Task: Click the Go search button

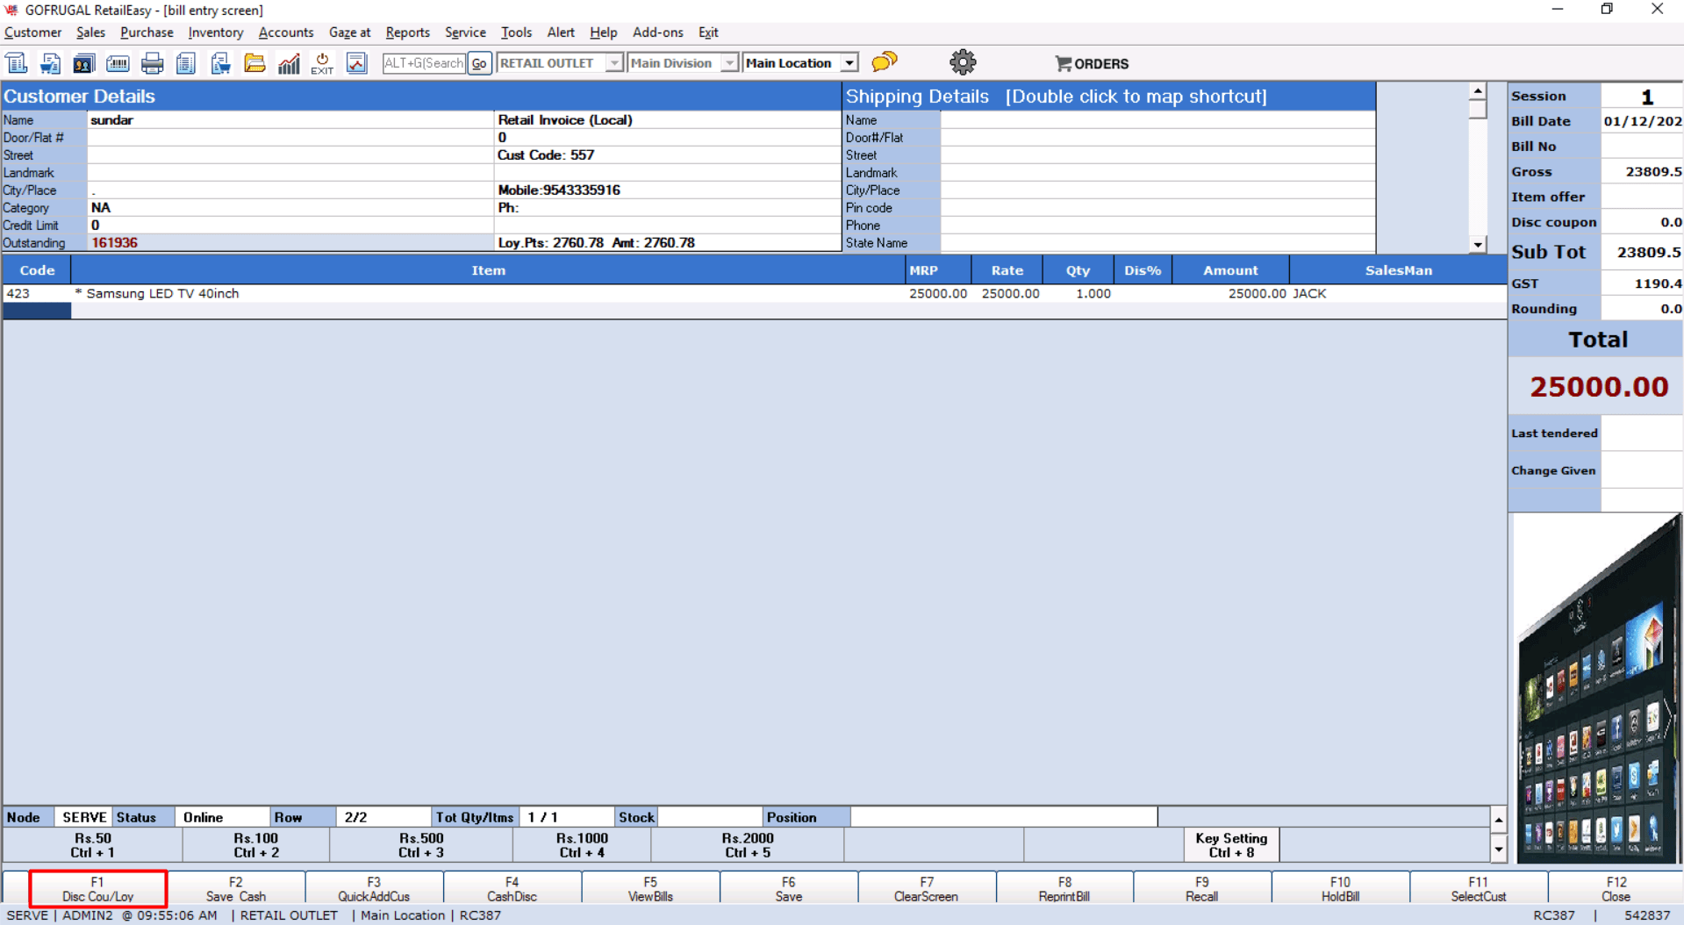Action: [479, 63]
